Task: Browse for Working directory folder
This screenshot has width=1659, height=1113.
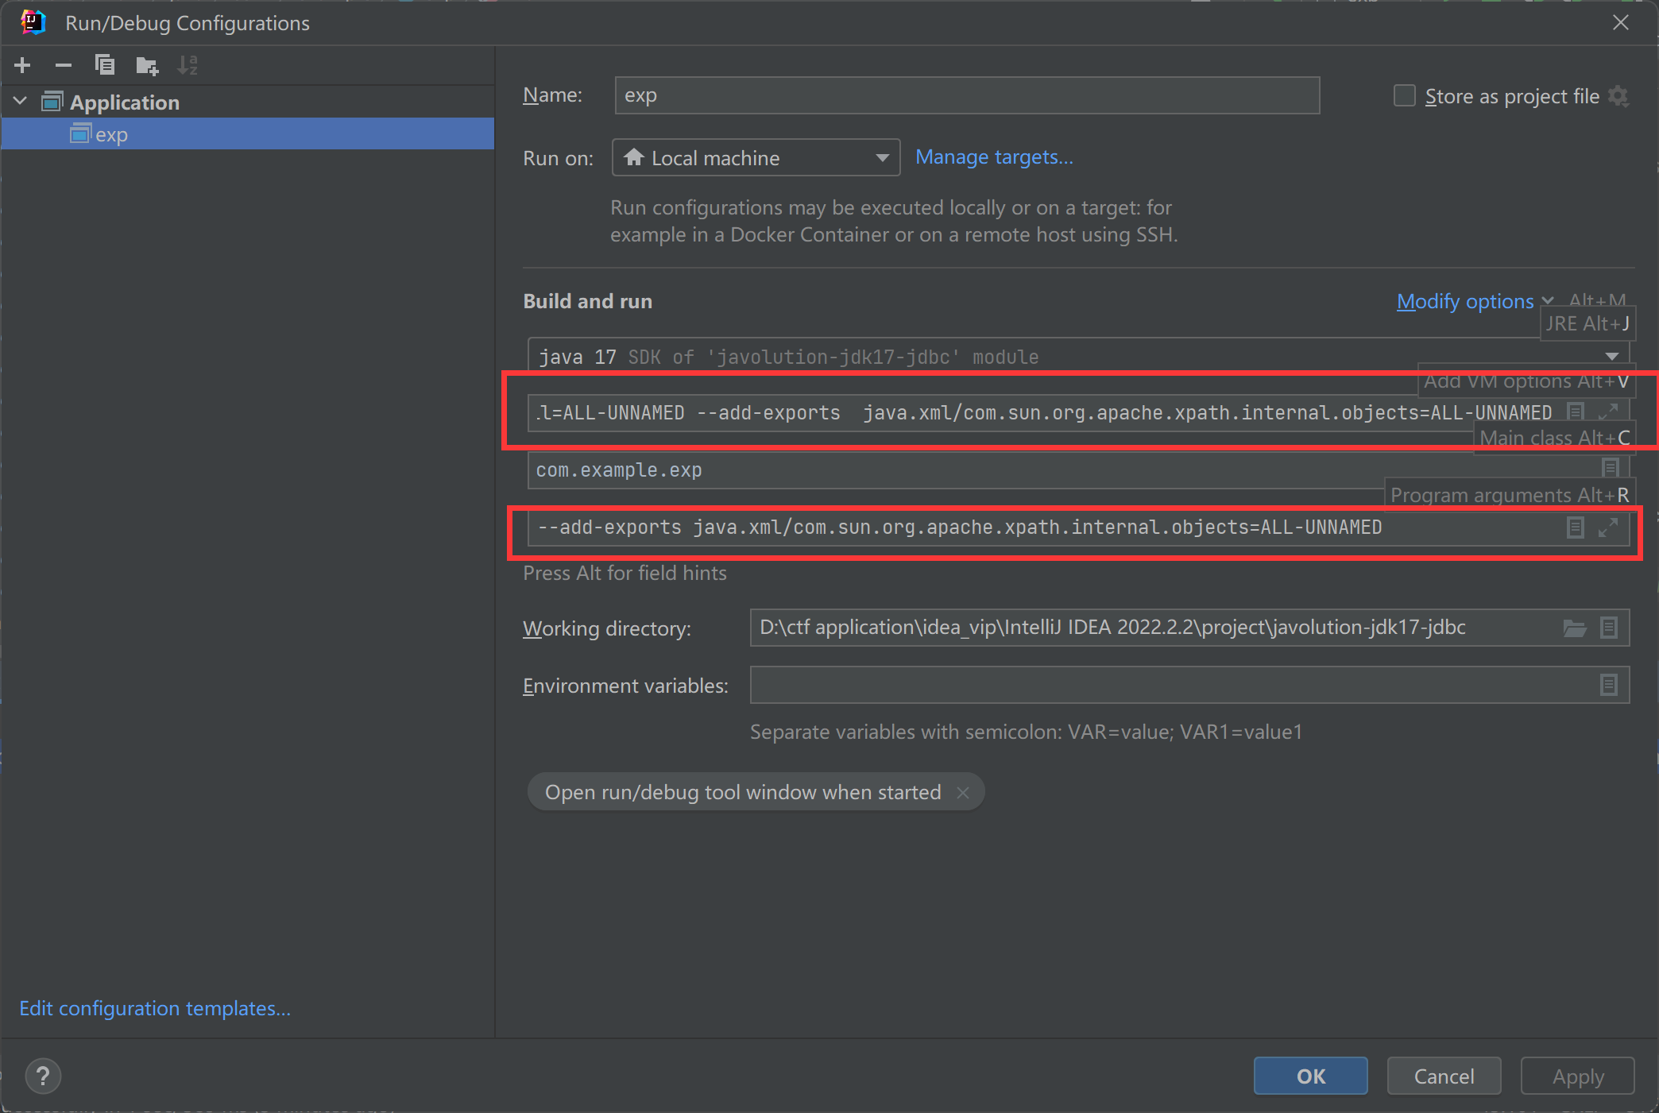Action: click(x=1575, y=628)
